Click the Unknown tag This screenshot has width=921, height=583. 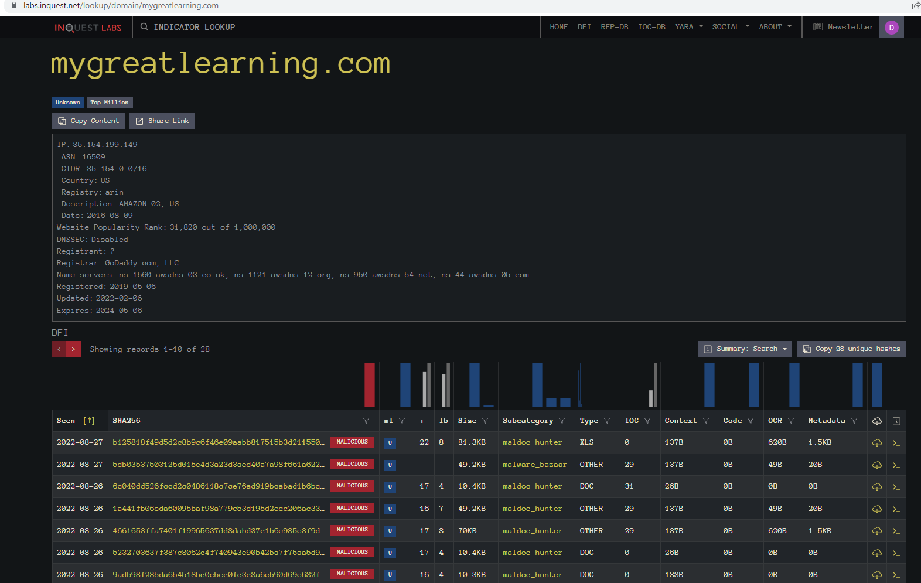click(x=68, y=103)
